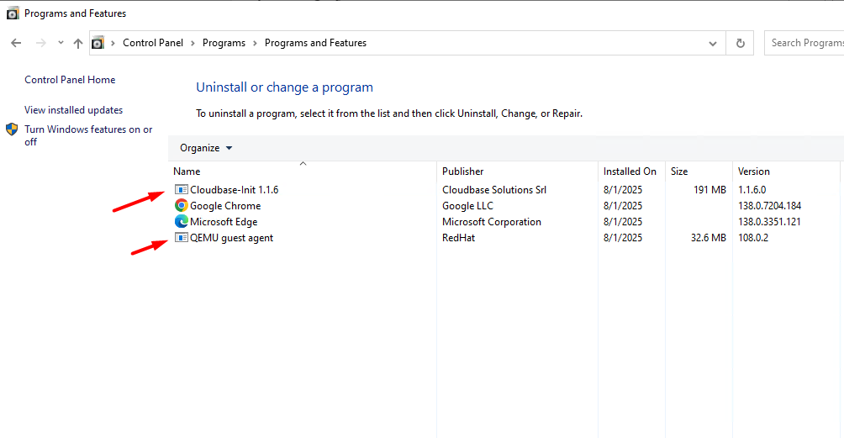Click the Back navigation arrow
This screenshot has height=438, width=844.
point(16,43)
